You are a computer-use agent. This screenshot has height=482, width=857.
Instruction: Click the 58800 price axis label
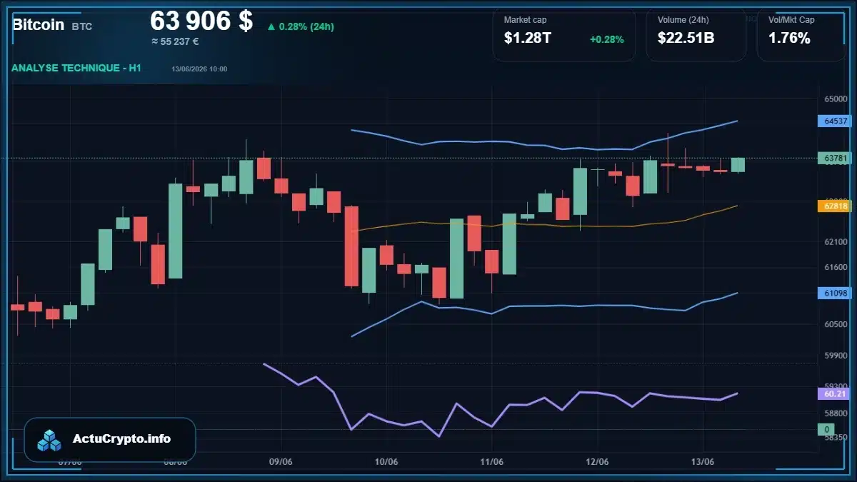click(x=836, y=412)
